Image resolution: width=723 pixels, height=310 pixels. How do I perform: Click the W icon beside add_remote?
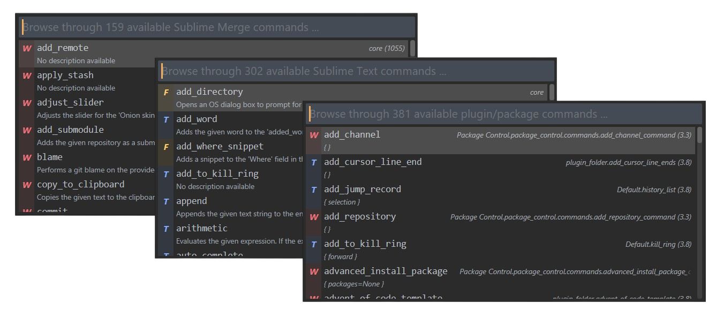tap(27, 48)
